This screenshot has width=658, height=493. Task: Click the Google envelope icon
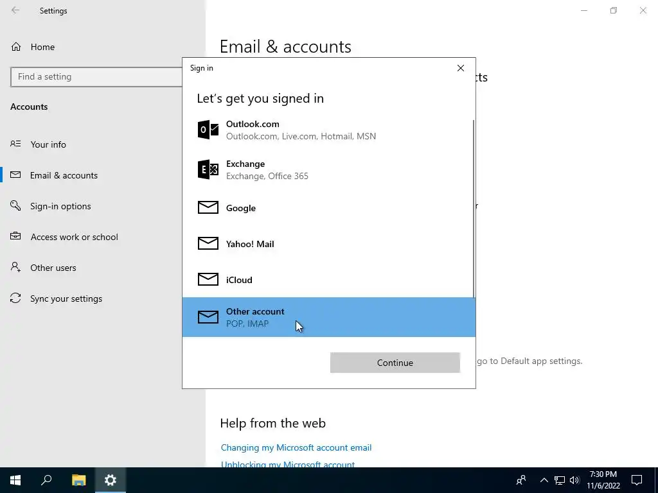click(208, 207)
